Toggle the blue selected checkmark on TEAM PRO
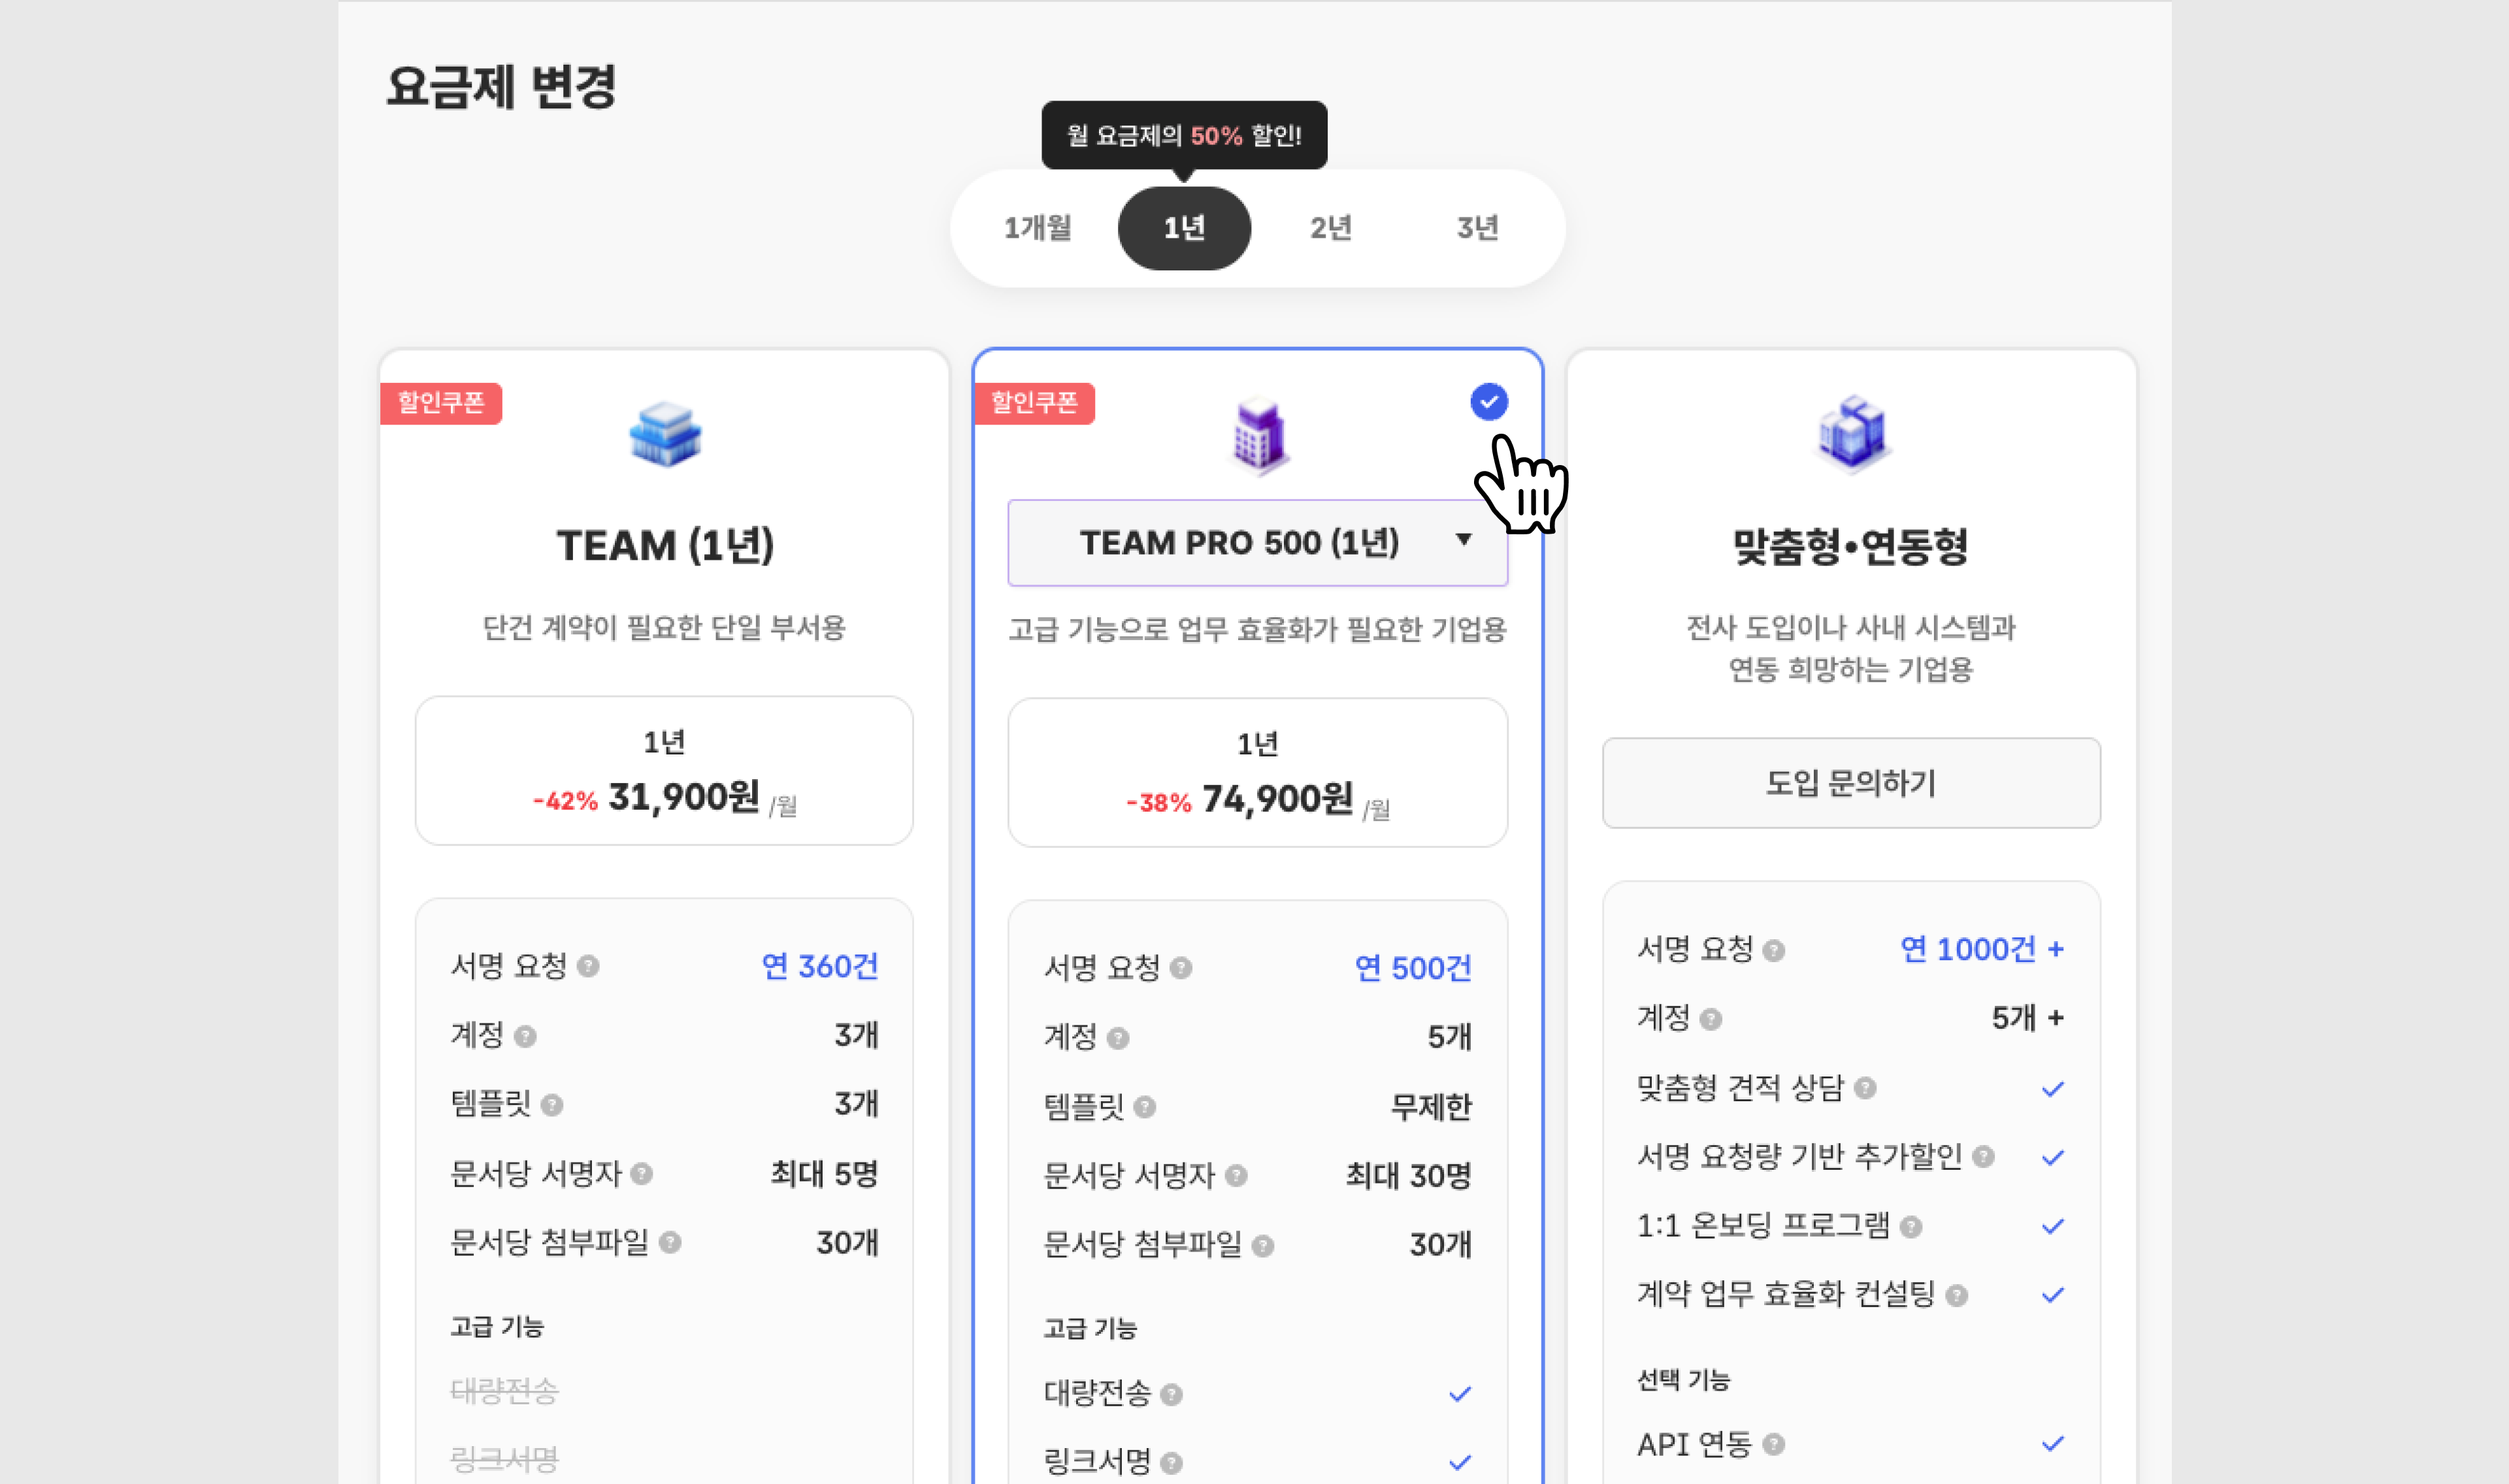This screenshot has height=1484, width=2509. [x=1489, y=402]
